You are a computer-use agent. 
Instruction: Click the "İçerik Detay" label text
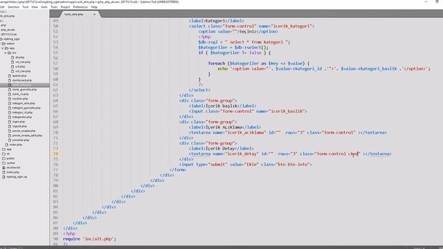pyautogui.click(x=220, y=149)
